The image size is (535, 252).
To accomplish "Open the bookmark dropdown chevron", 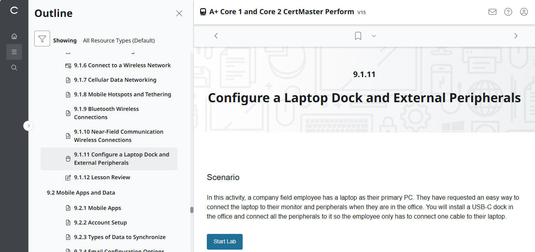I will [x=373, y=36].
